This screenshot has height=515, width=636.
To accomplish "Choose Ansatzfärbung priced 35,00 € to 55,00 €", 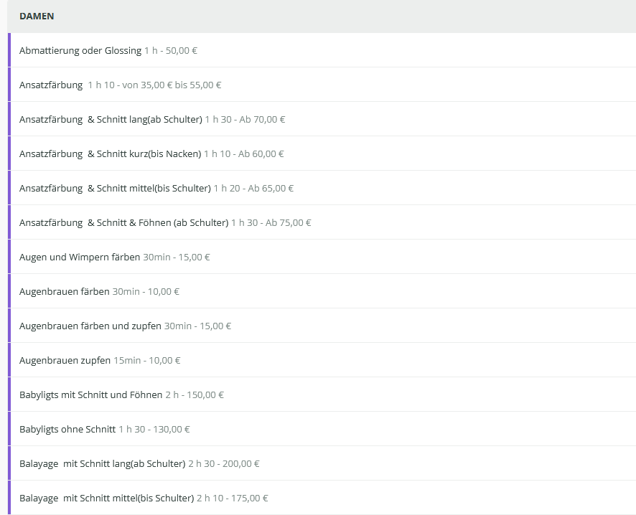I will tap(51, 85).
